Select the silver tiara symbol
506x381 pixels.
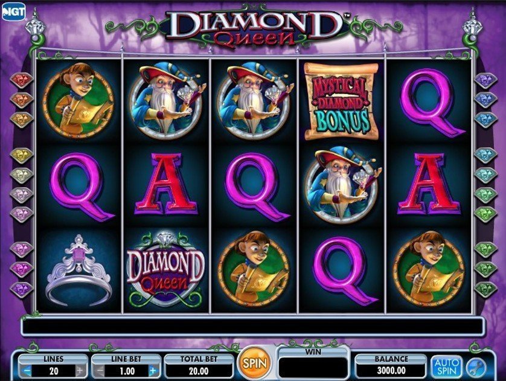[78, 271]
